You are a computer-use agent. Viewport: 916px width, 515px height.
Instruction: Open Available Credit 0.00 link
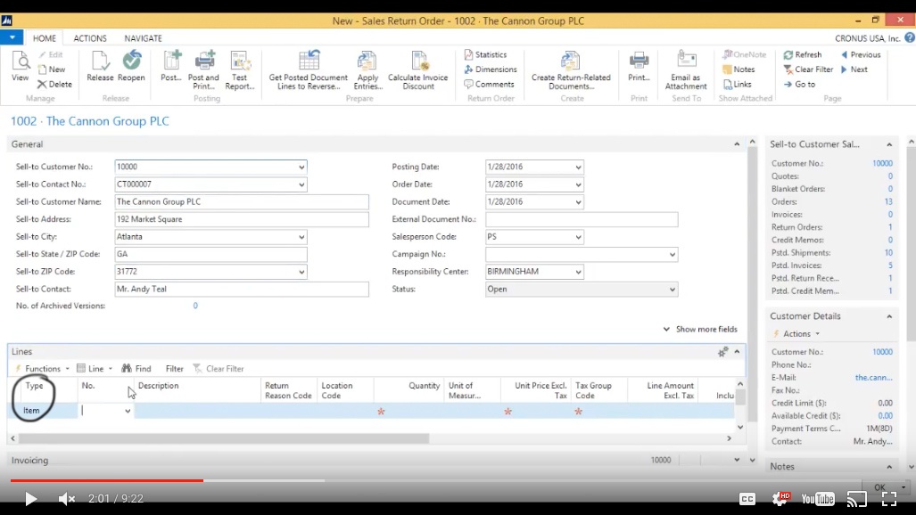[885, 416]
